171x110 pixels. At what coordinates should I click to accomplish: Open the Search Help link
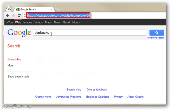coord(74,90)
